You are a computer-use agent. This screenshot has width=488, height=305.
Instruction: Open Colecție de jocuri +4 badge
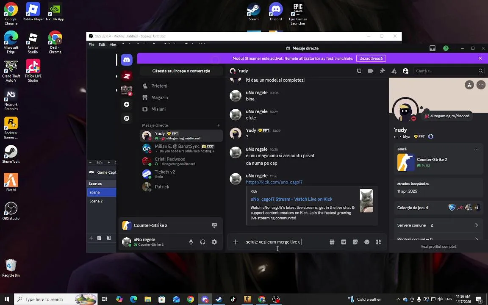pos(476,208)
